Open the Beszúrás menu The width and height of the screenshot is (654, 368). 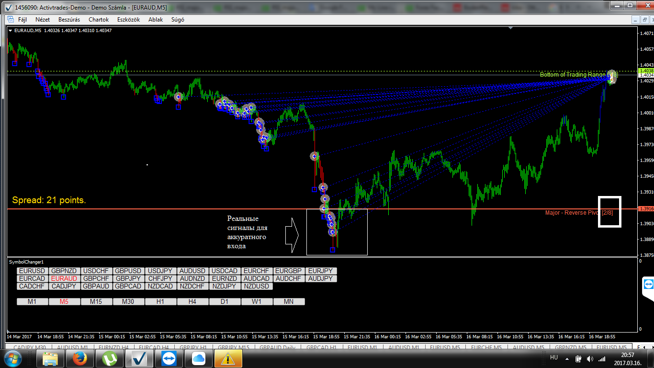click(x=69, y=20)
